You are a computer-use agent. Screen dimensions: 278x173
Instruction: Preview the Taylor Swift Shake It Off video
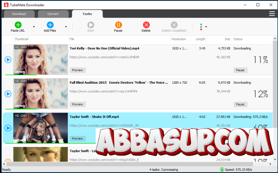coord(78,139)
